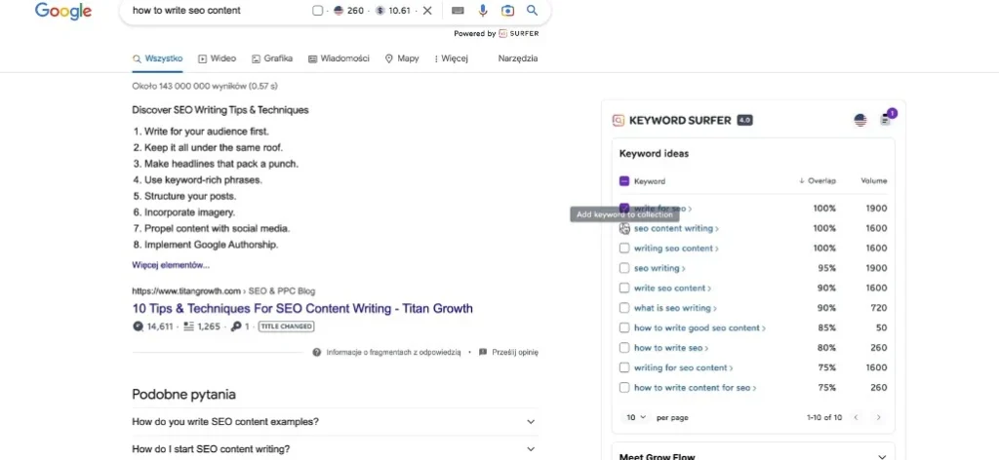Image resolution: width=999 pixels, height=460 pixels.
Task: Click the 'Więcej elementów...' link
Action: tap(171, 265)
